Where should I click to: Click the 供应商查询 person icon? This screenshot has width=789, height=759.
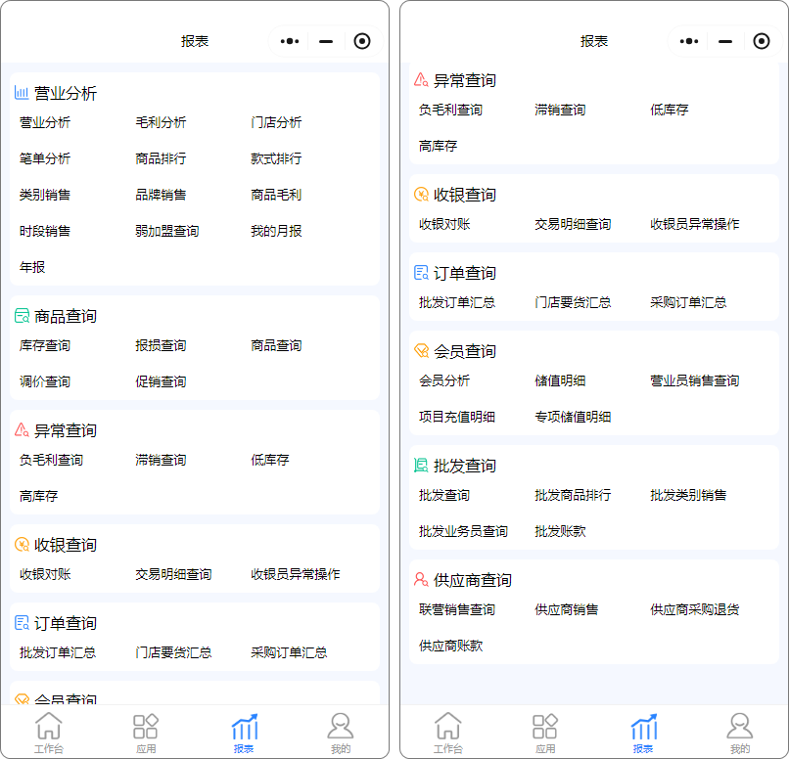click(421, 580)
